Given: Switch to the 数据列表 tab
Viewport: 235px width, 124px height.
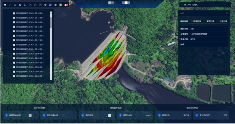Looking at the screenshot, I should click(197, 21).
